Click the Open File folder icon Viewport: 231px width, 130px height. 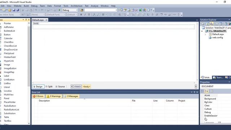(10, 10)
